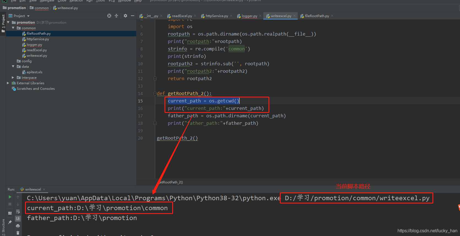Collapse the data folder
The image size is (460, 236).
pyautogui.click(x=13, y=66)
